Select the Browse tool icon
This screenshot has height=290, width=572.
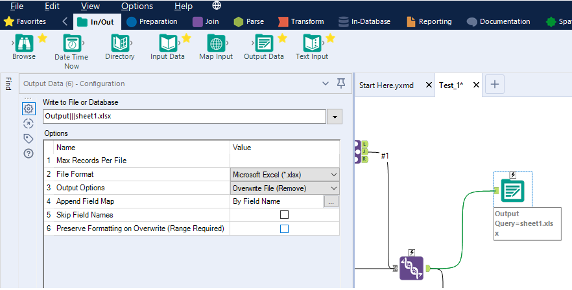(24, 43)
